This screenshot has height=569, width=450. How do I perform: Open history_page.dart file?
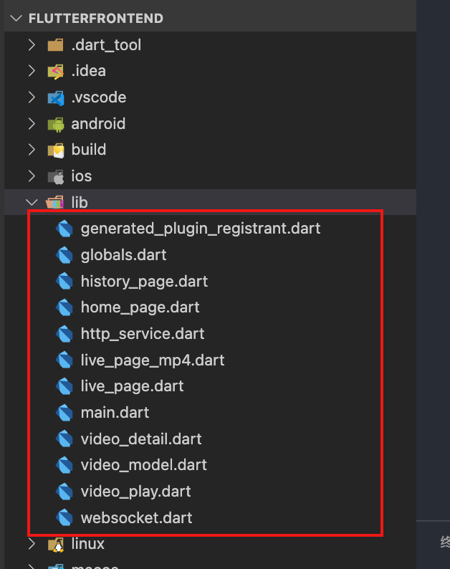tap(144, 282)
